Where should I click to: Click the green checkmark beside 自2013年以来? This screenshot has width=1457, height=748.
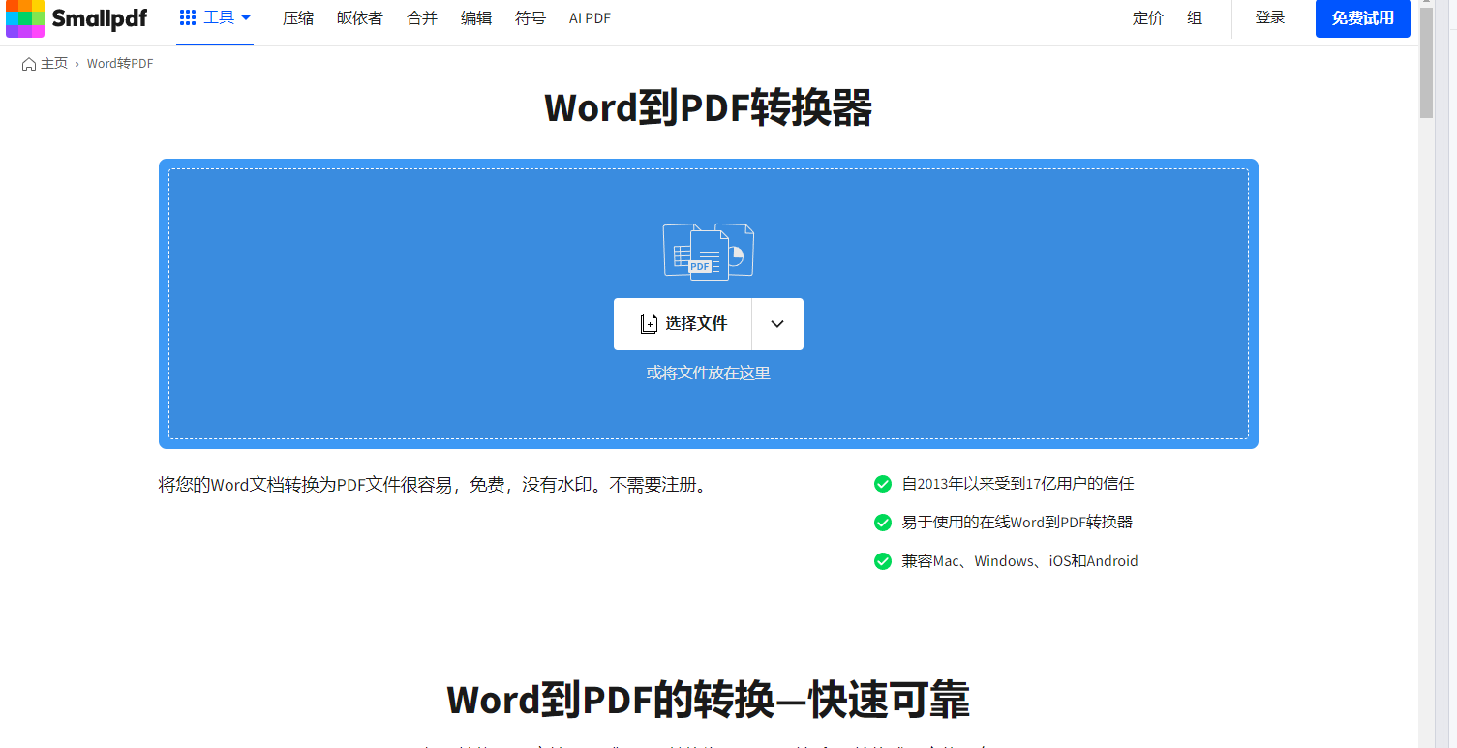tap(883, 484)
